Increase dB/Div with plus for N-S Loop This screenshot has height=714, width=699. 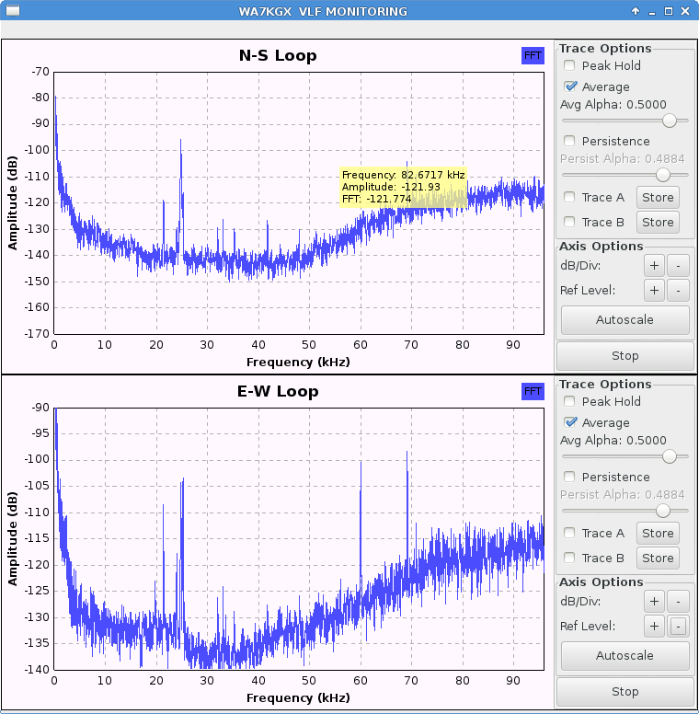click(x=653, y=265)
